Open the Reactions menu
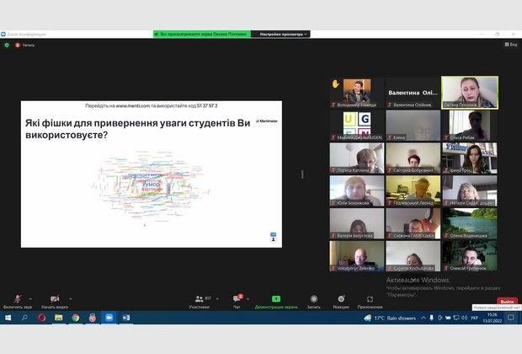Screen dimensions: 522x354 tap(341, 299)
